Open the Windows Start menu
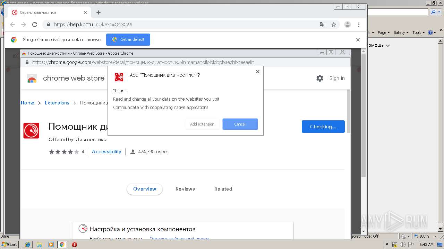Image resolution: width=444 pixels, height=249 pixels. pyautogui.click(x=10, y=244)
